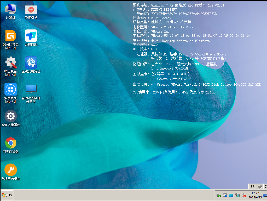Click the 开始 Start button
Screen dimensions: 267x201
pos(7,195)
